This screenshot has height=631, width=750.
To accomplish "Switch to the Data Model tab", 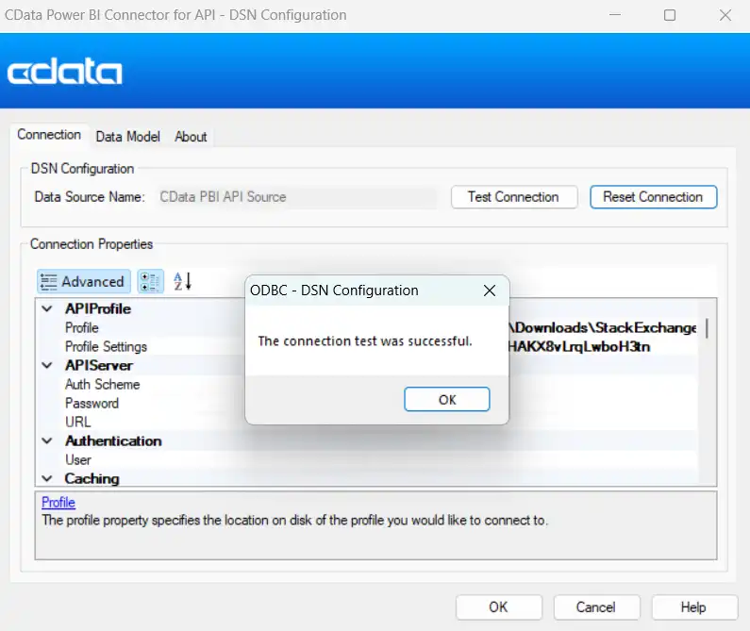I will tap(127, 137).
